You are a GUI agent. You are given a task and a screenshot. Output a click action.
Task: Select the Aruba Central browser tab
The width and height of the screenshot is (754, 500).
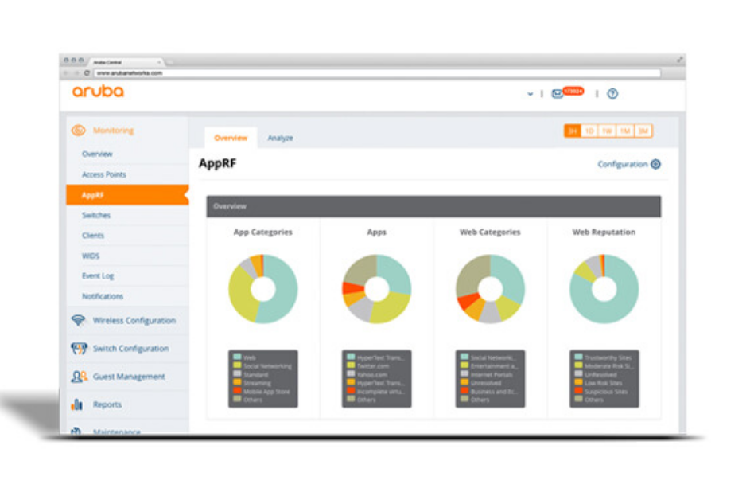point(124,62)
